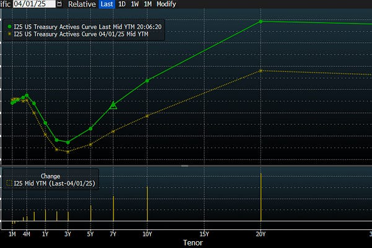Click the yellow 7Y data point
The image size is (372, 248).
coord(113,131)
